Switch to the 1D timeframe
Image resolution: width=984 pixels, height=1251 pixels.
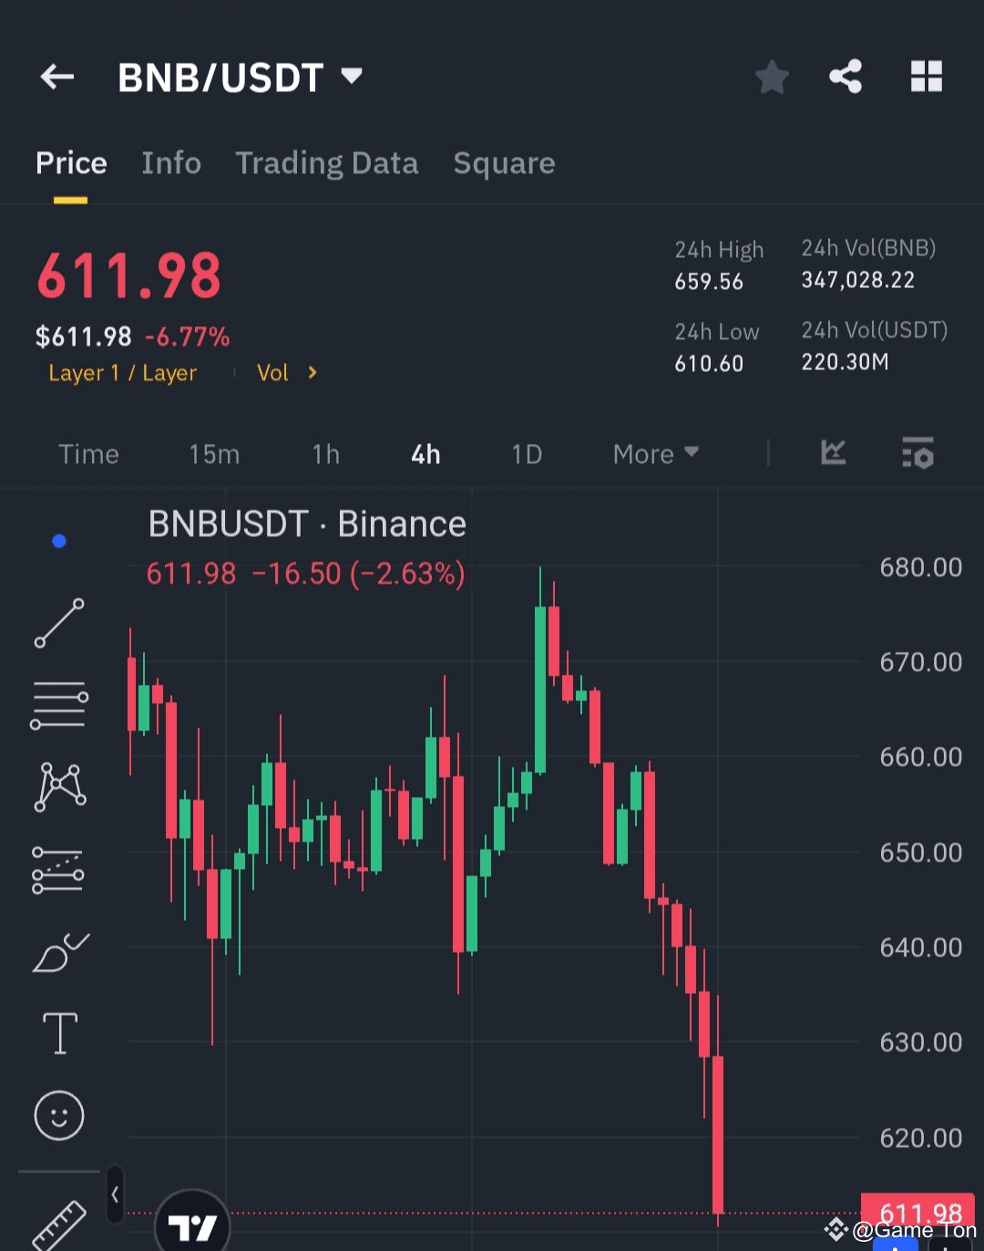pyautogui.click(x=527, y=454)
